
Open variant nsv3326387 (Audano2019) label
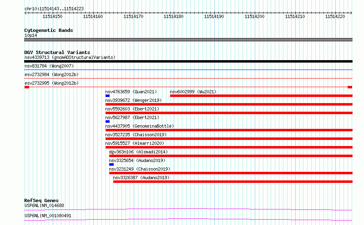[x=141, y=178]
